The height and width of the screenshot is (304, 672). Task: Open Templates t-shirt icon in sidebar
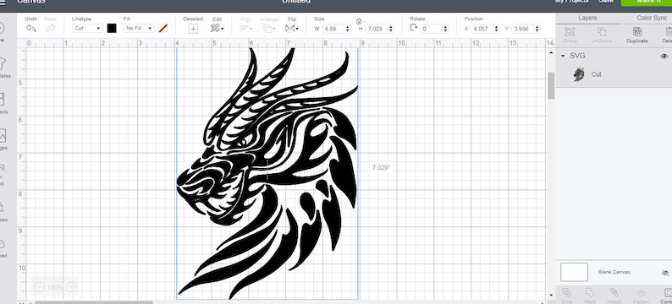point(3,64)
